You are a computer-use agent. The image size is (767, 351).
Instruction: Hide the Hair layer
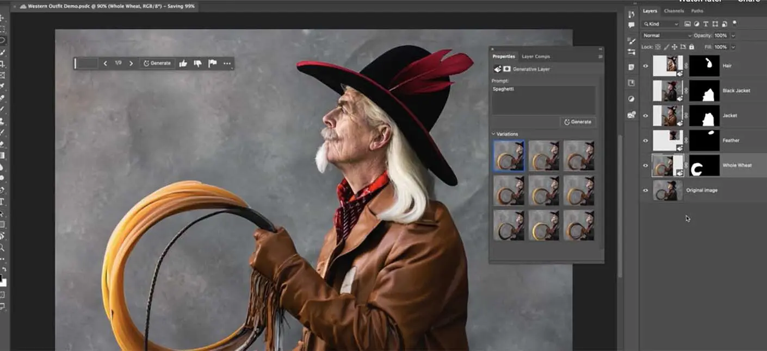646,66
